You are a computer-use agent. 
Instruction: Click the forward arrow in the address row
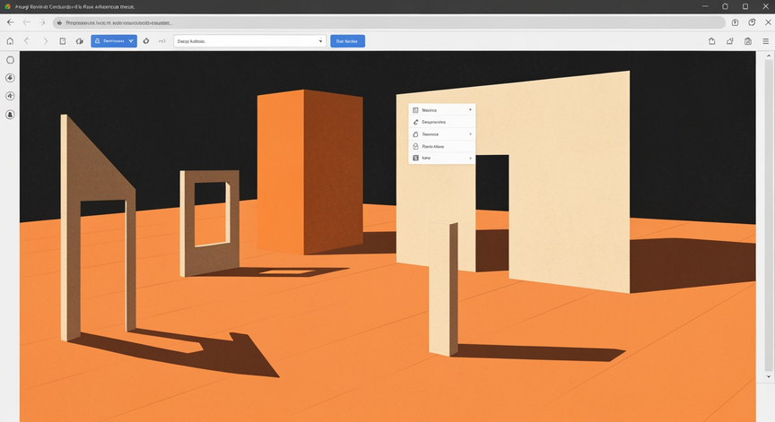pos(42,22)
